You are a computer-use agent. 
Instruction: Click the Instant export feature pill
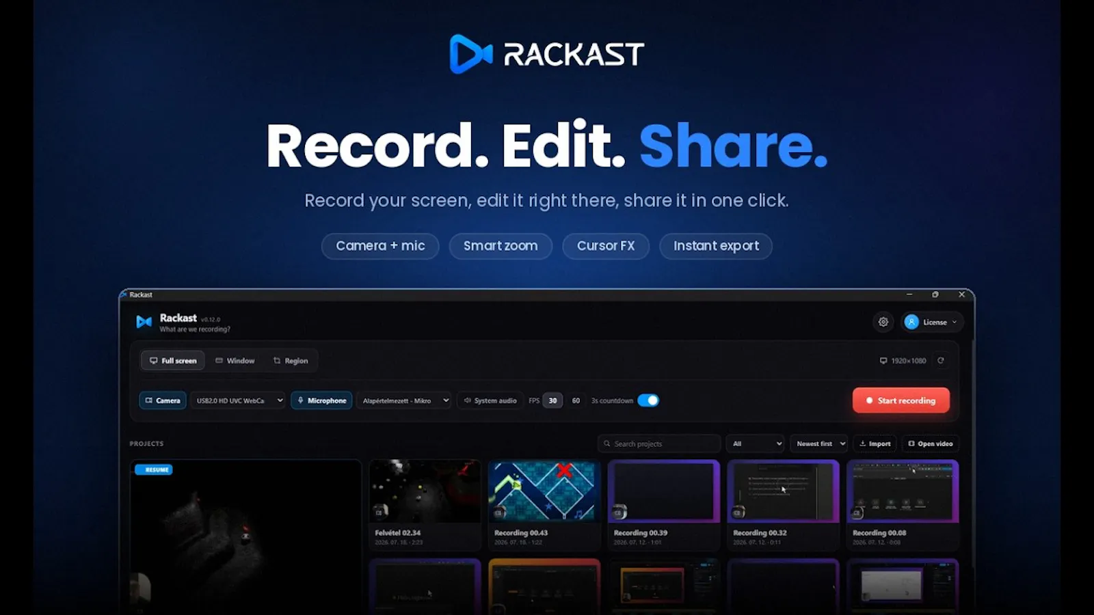[x=716, y=246]
